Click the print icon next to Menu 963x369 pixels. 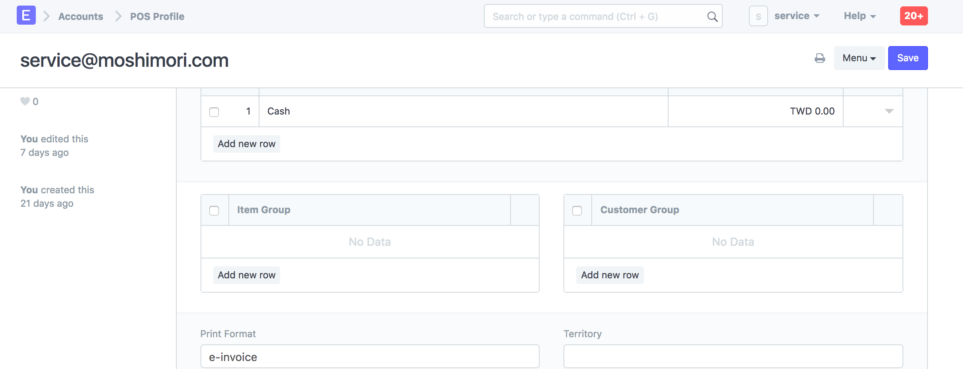(820, 58)
